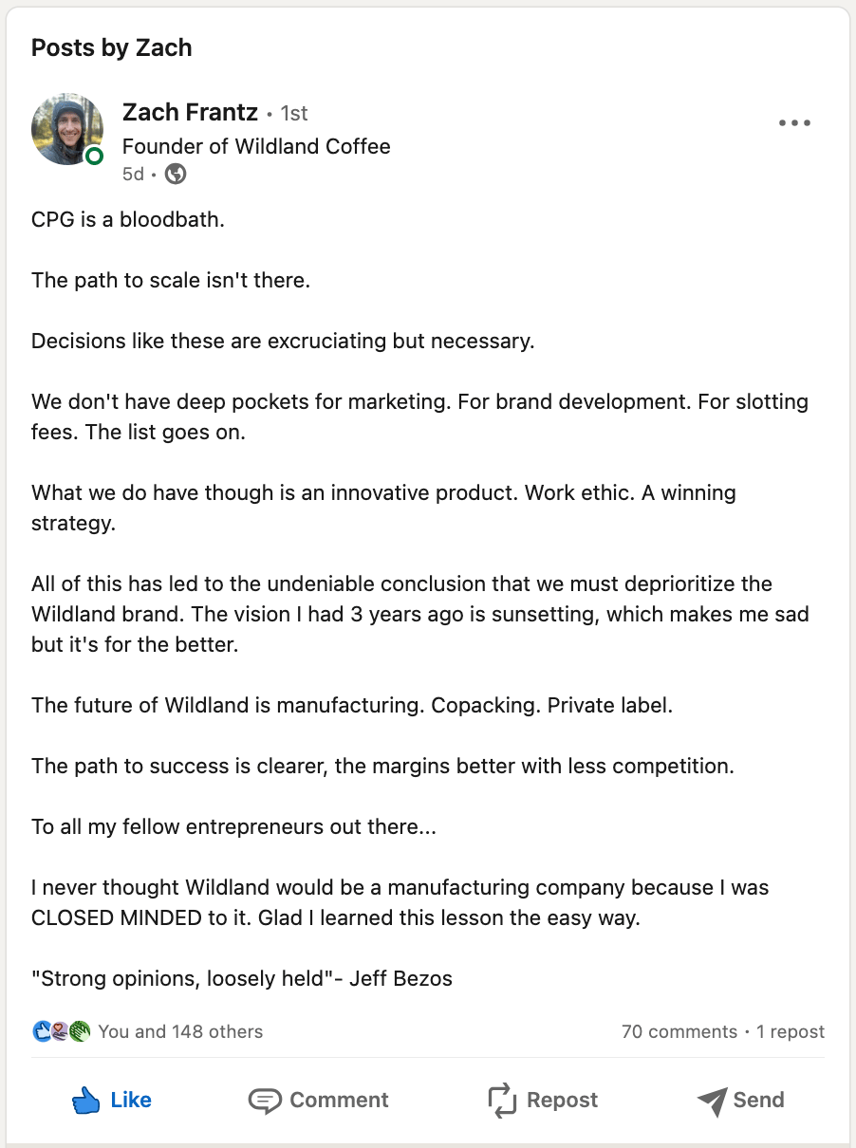Click the globe public visibility icon
Screen dimensions: 856x1148
pyautogui.click(x=176, y=174)
